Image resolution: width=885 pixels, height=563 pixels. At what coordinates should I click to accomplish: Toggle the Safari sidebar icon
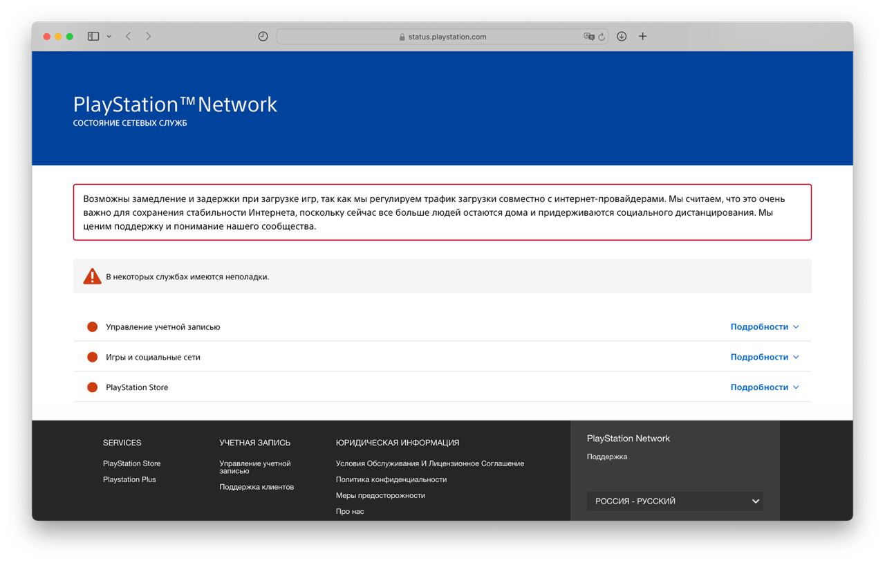(x=93, y=36)
